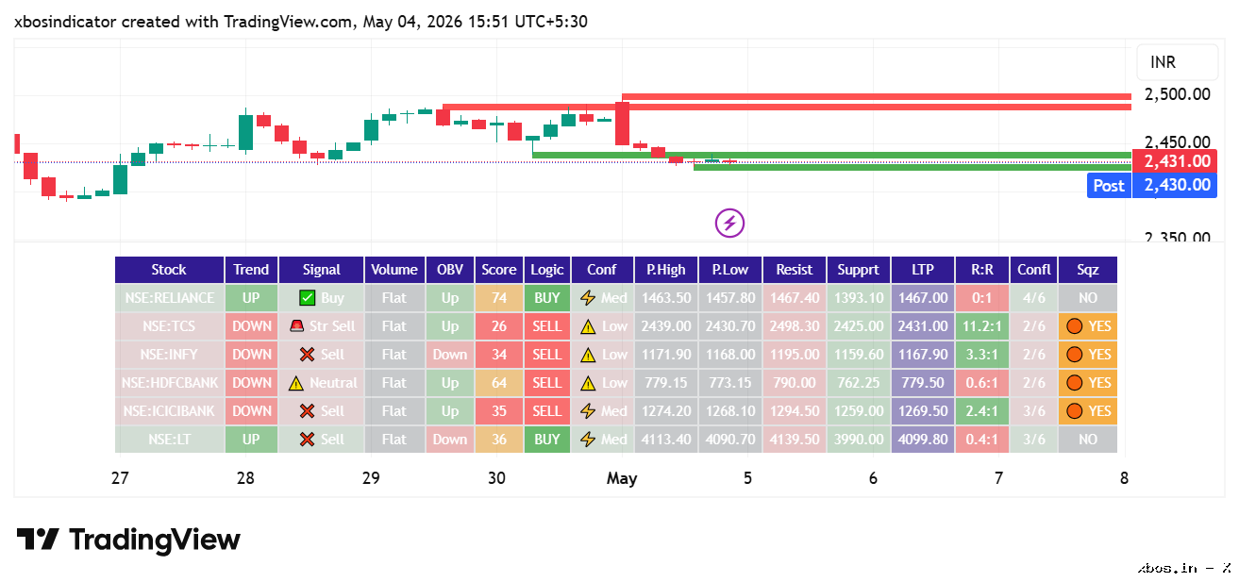Click the orange circle YES squeeze for ICICIBANK
The width and height of the screenshot is (1239, 582).
coord(1088,411)
